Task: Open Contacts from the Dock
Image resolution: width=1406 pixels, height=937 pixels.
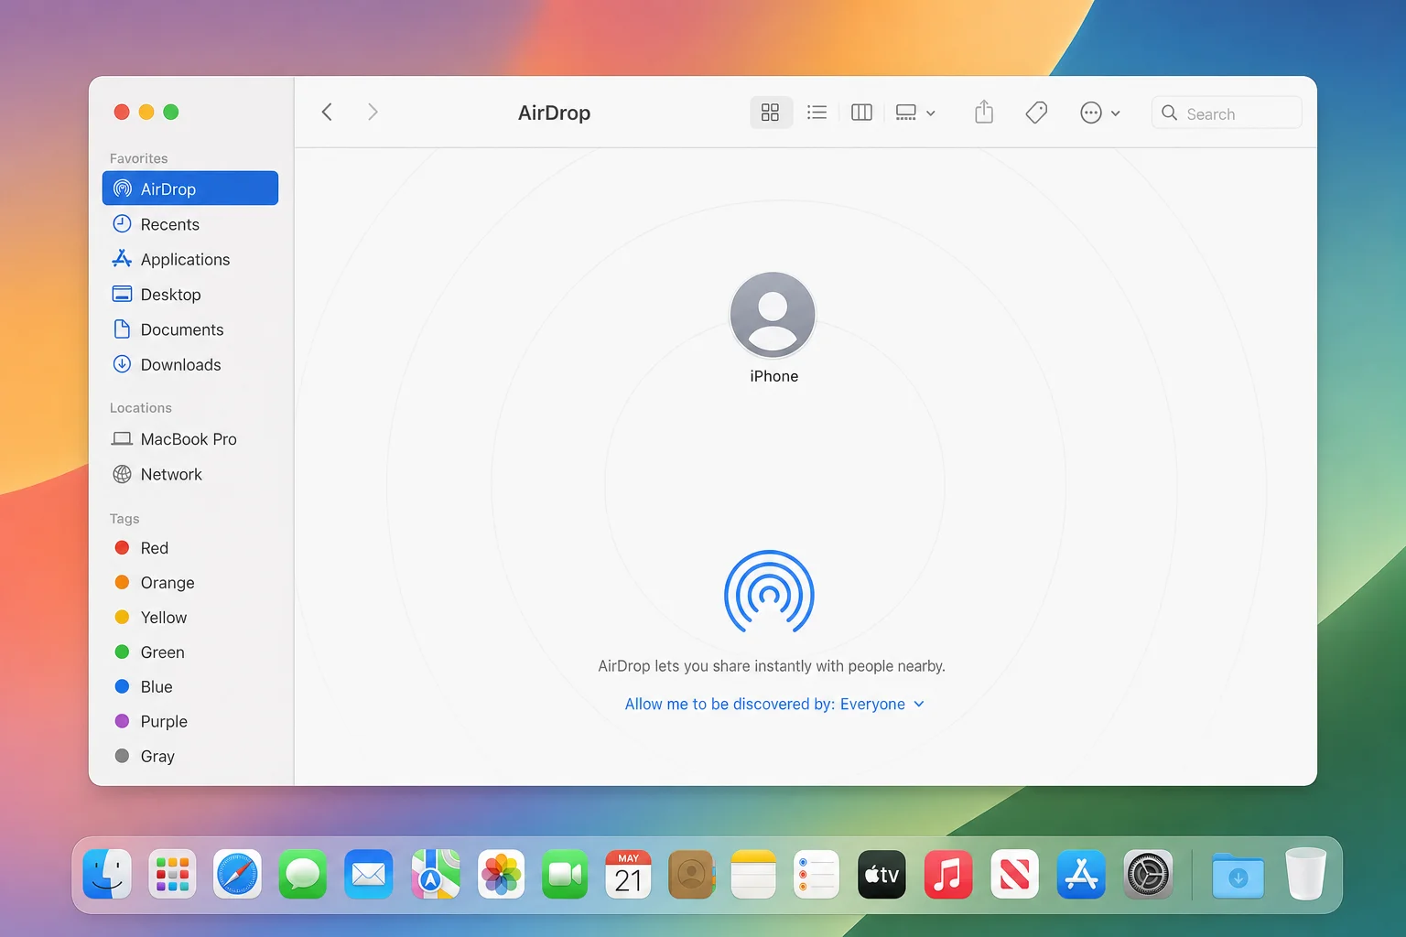Action: [692, 875]
